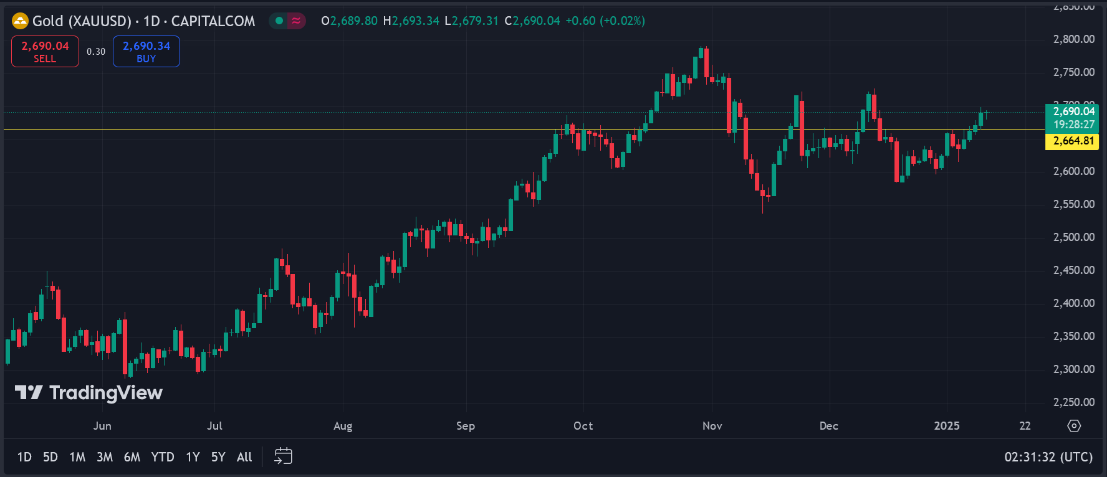Display all data with All range
The height and width of the screenshot is (477, 1107).
point(244,457)
